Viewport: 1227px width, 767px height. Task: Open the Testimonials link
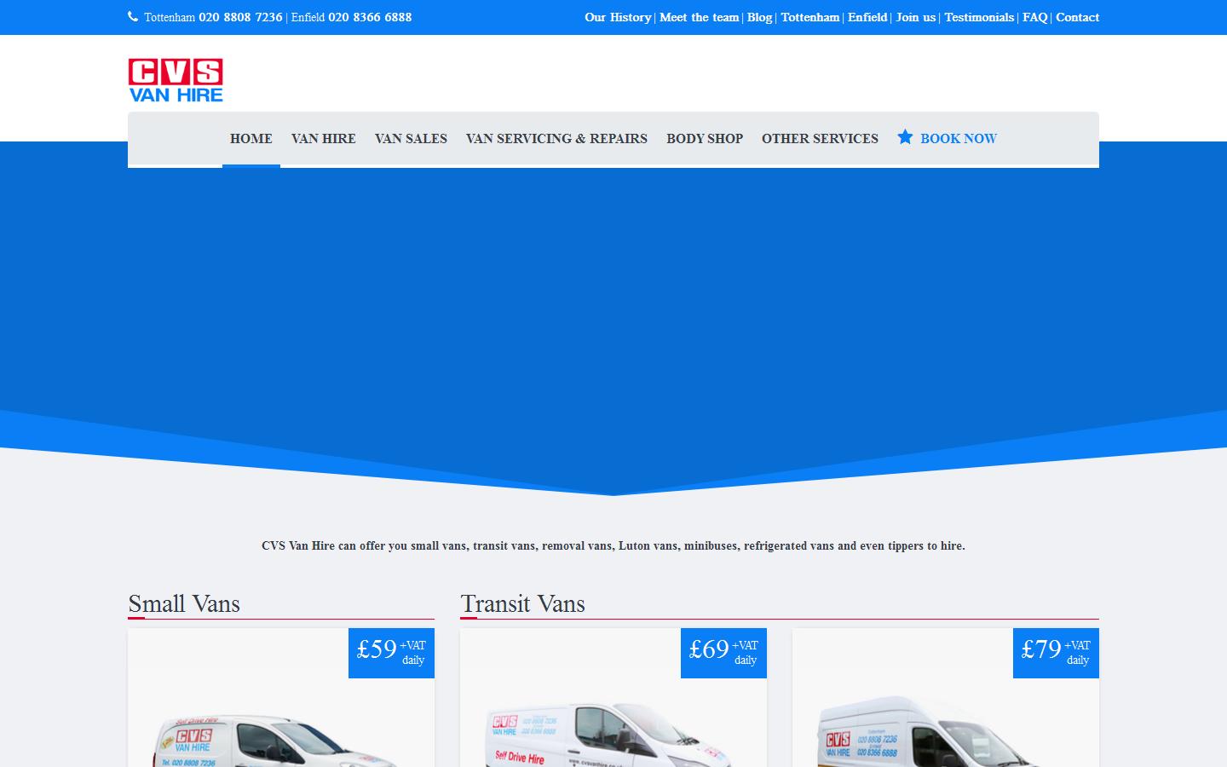tap(978, 17)
